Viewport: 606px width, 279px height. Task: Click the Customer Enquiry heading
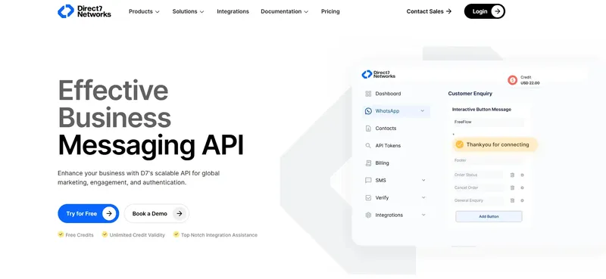(470, 94)
